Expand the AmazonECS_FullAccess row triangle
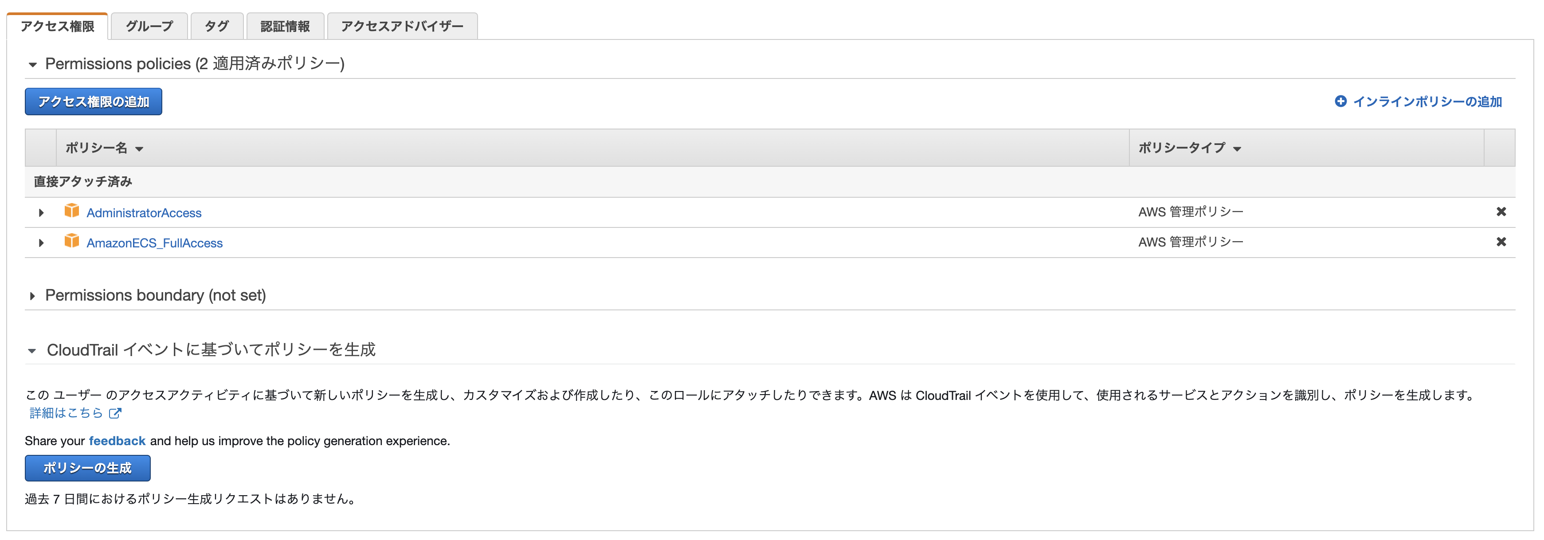 (41, 242)
